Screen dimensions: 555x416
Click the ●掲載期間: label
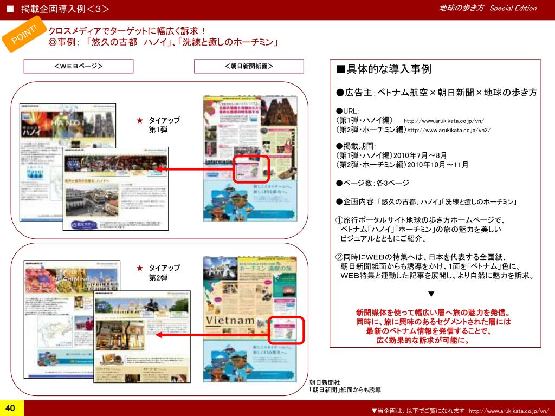[x=356, y=146]
